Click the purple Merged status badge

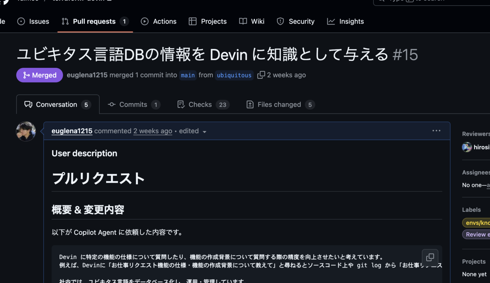[x=40, y=75]
